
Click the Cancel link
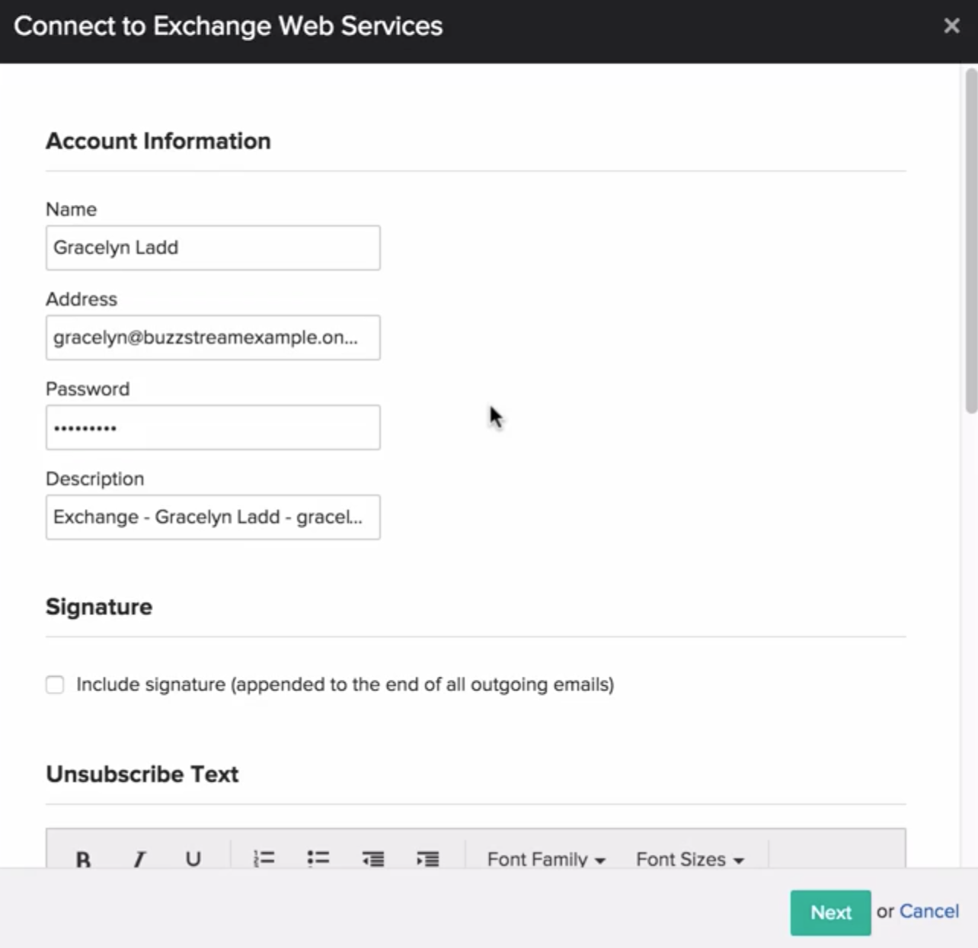pos(928,911)
